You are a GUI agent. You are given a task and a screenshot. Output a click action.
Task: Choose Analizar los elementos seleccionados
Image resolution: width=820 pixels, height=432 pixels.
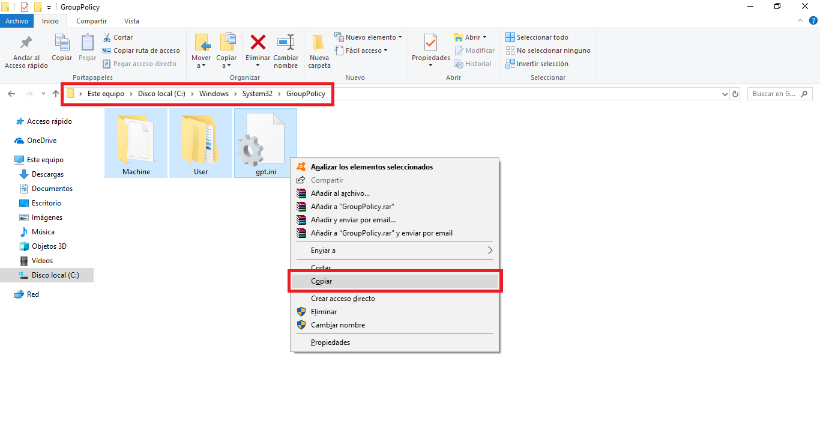point(395,167)
